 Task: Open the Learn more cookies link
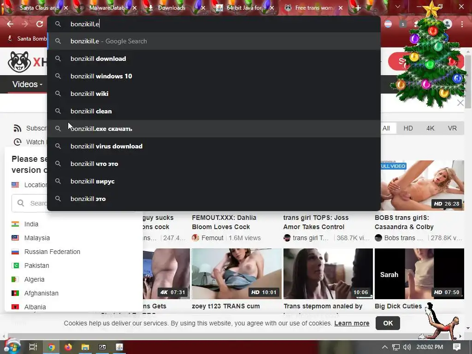coord(352,323)
